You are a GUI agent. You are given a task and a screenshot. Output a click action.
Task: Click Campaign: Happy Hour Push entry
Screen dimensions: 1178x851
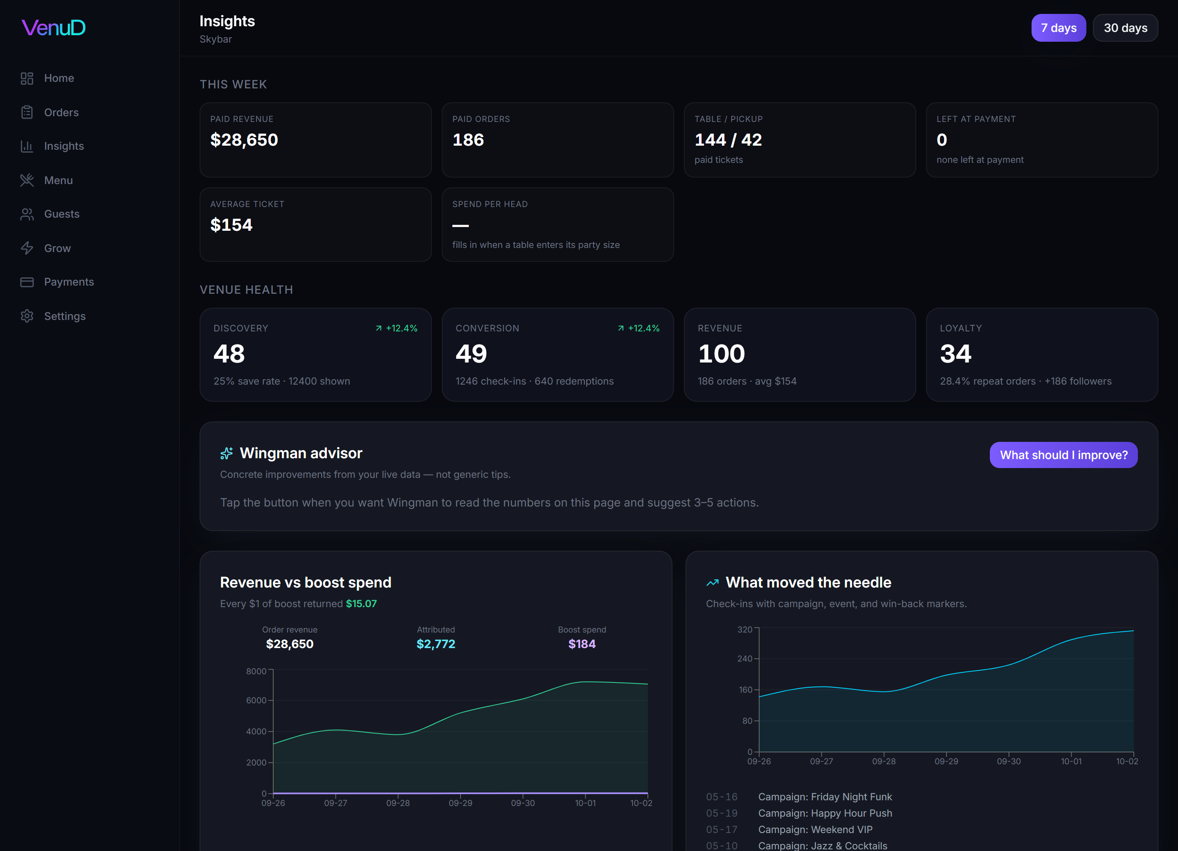click(825, 813)
